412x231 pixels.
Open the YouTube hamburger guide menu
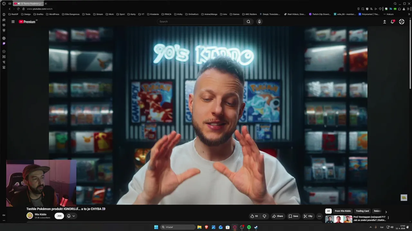13,22
